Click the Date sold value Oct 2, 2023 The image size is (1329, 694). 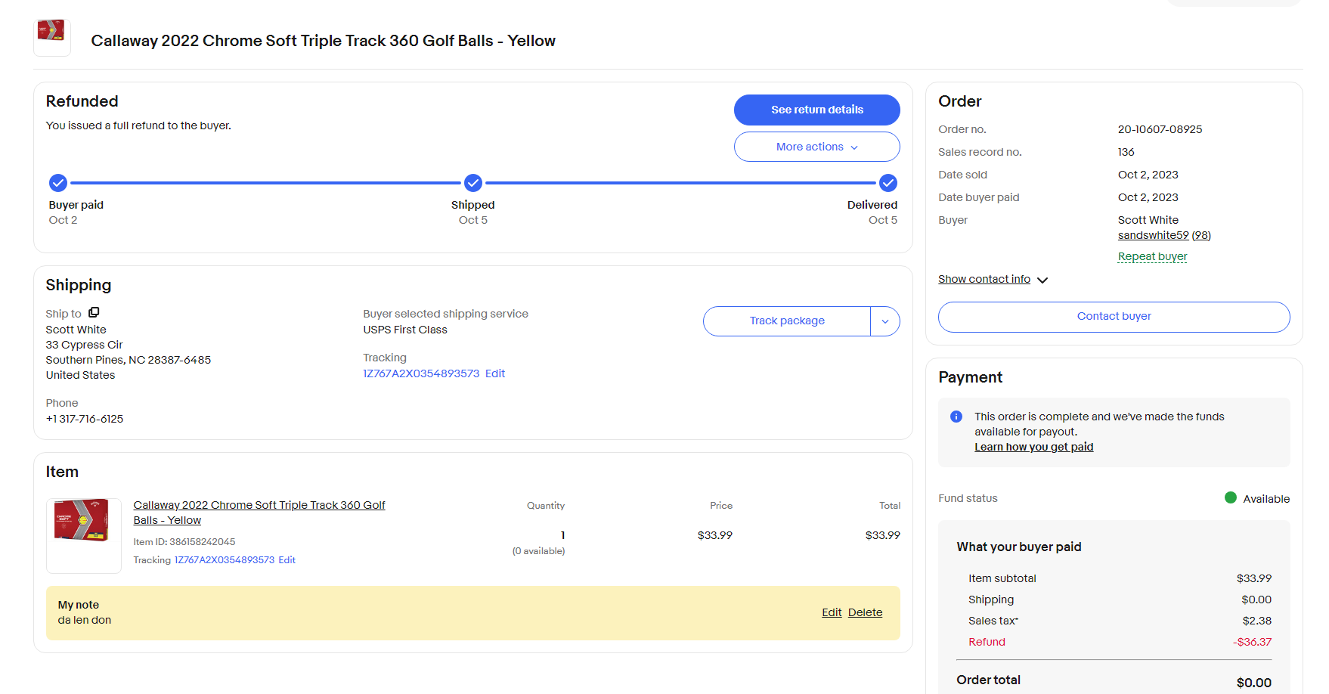coord(1148,175)
